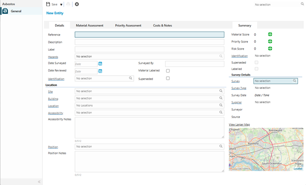
Task: Click the Site field search icon
Action: (x=221, y=91)
